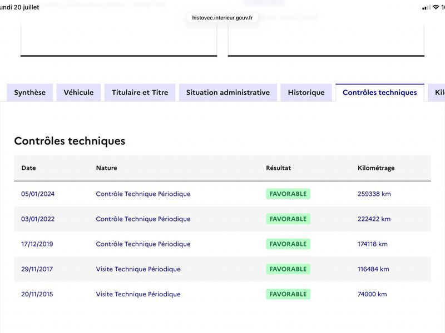This screenshot has height=333, width=445.
Task: Go to the Historique tab
Action: coord(306,93)
